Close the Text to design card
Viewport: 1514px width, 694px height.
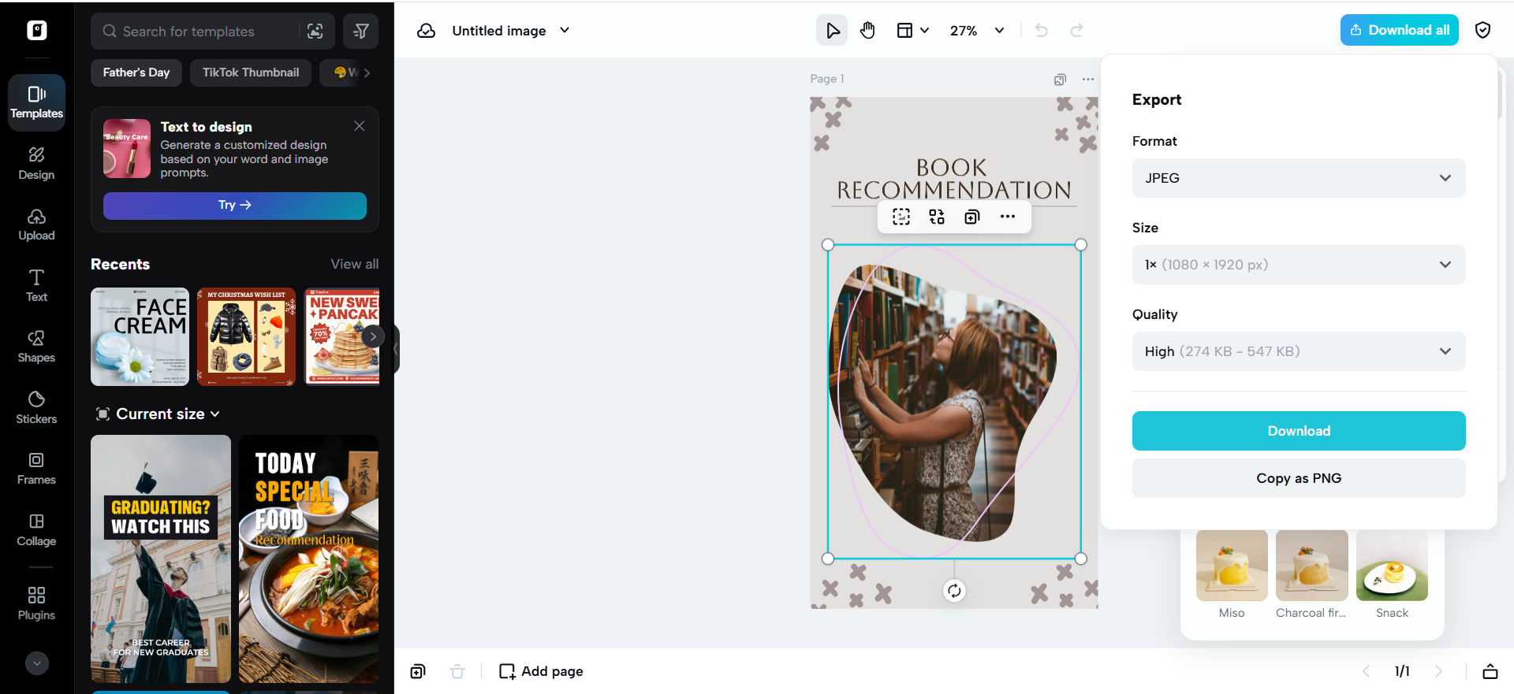click(360, 126)
